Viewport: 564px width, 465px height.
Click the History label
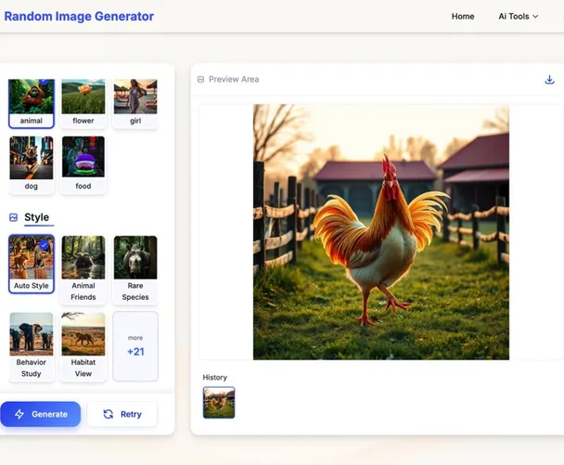[x=214, y=378]
